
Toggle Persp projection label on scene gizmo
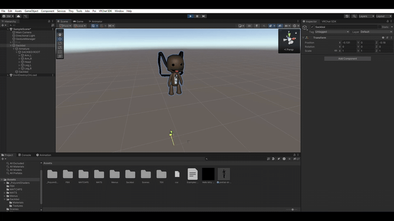pos(289,50)
